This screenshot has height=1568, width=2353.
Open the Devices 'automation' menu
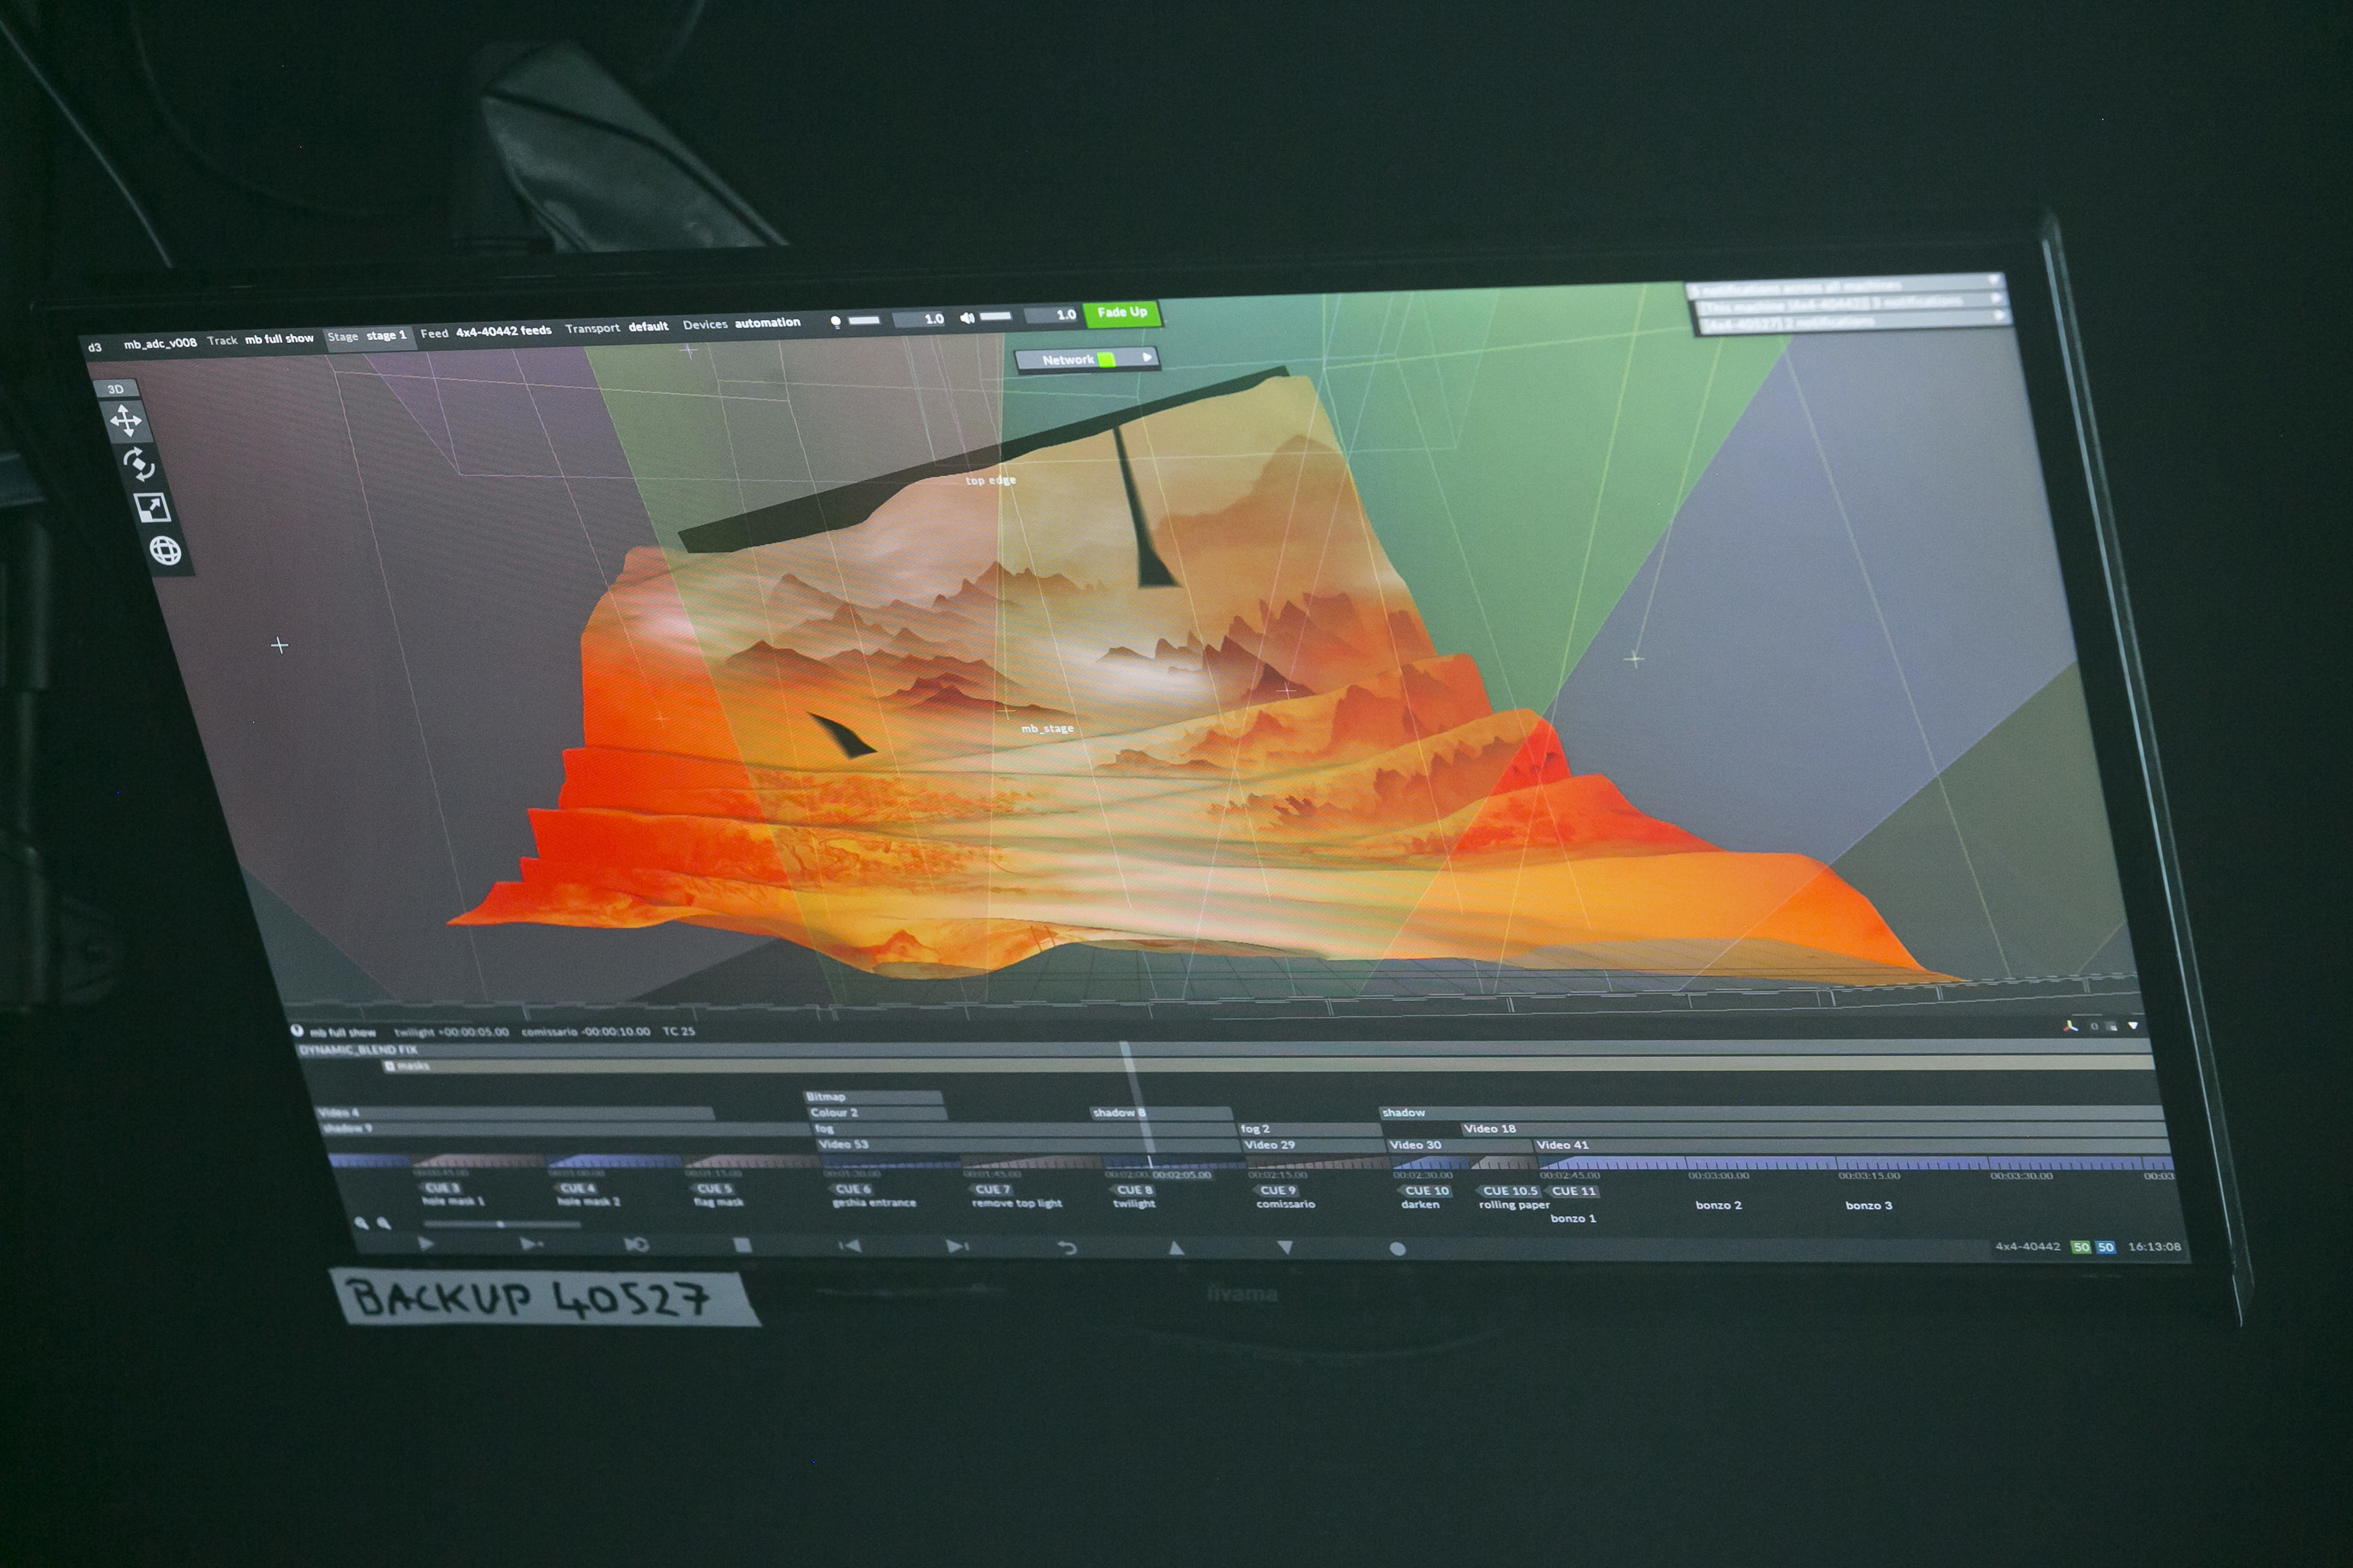(x=741, y=323)
